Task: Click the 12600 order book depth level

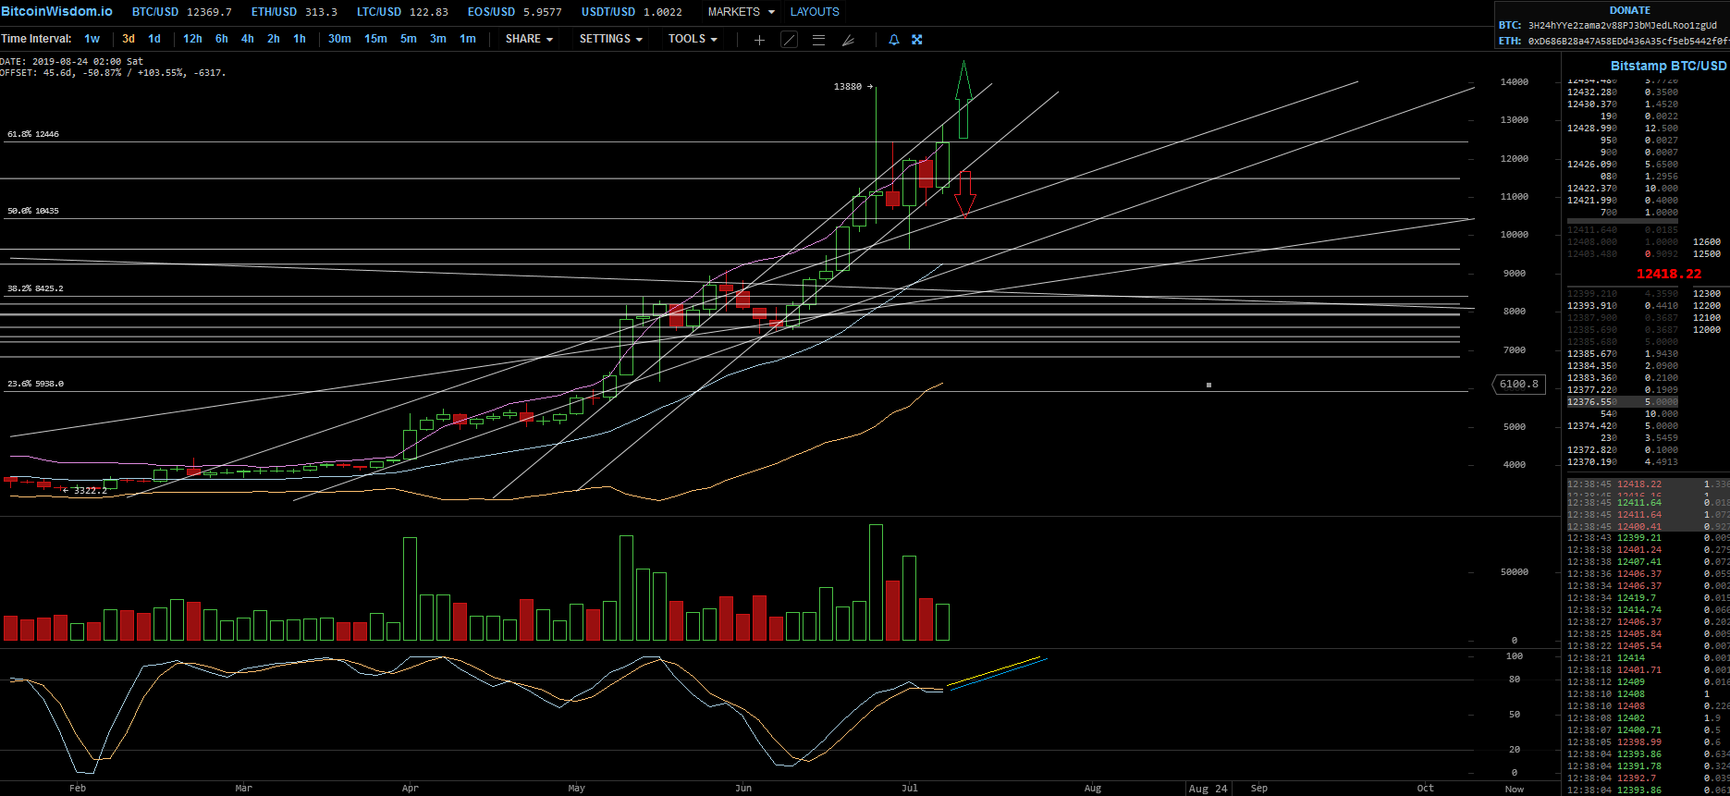Action: click(1706, 242)
